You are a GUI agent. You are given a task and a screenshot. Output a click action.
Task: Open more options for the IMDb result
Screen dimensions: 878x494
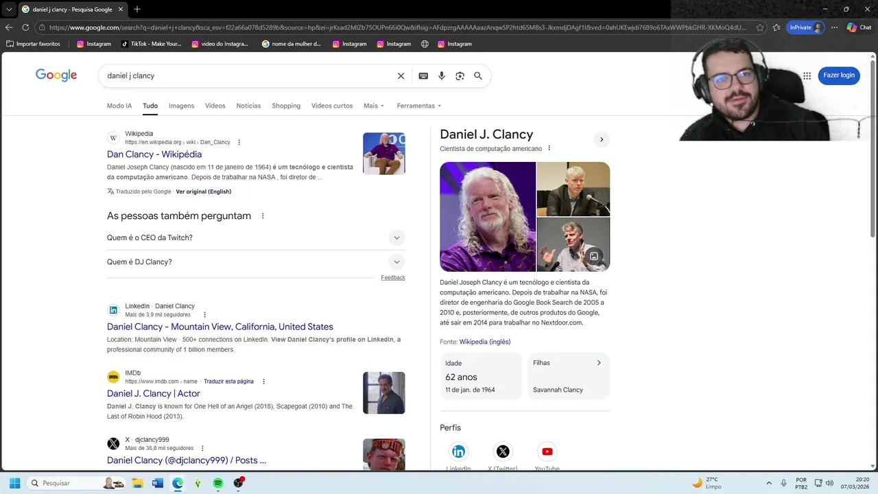(263, 381)
